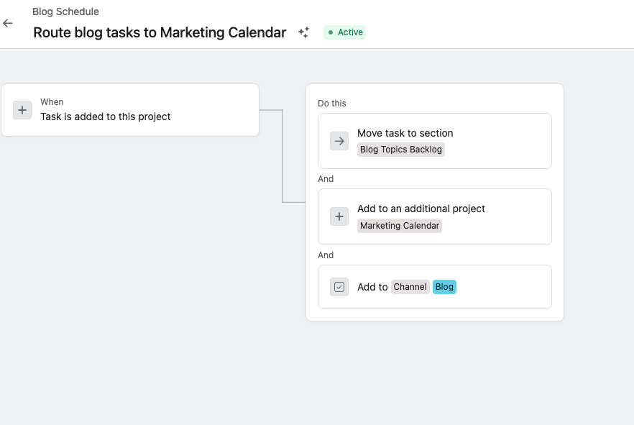The height and width of the screenshot is (425, 634).
Task: Click the When label on the trigger card
Action: coord(52,101)
